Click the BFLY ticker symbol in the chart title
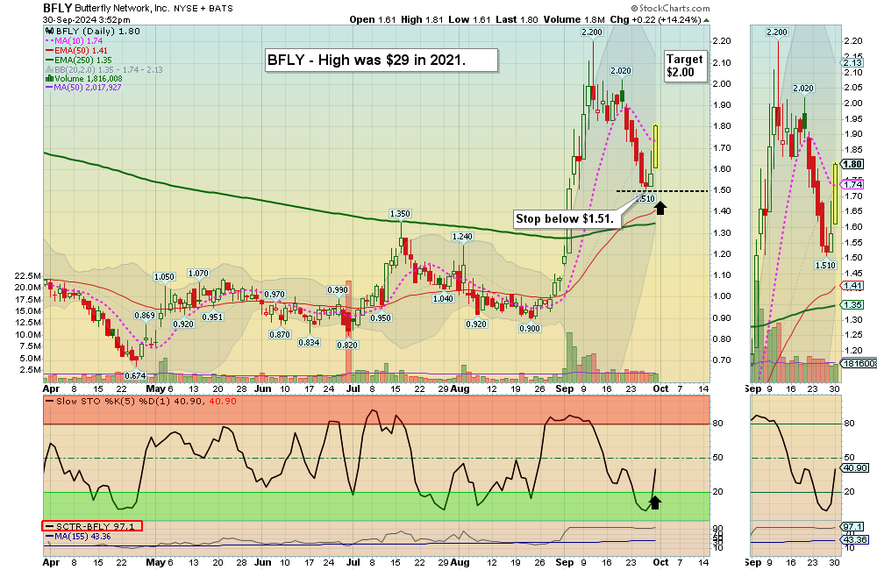The height and width of the screenshot is (570, 877). 58,8
